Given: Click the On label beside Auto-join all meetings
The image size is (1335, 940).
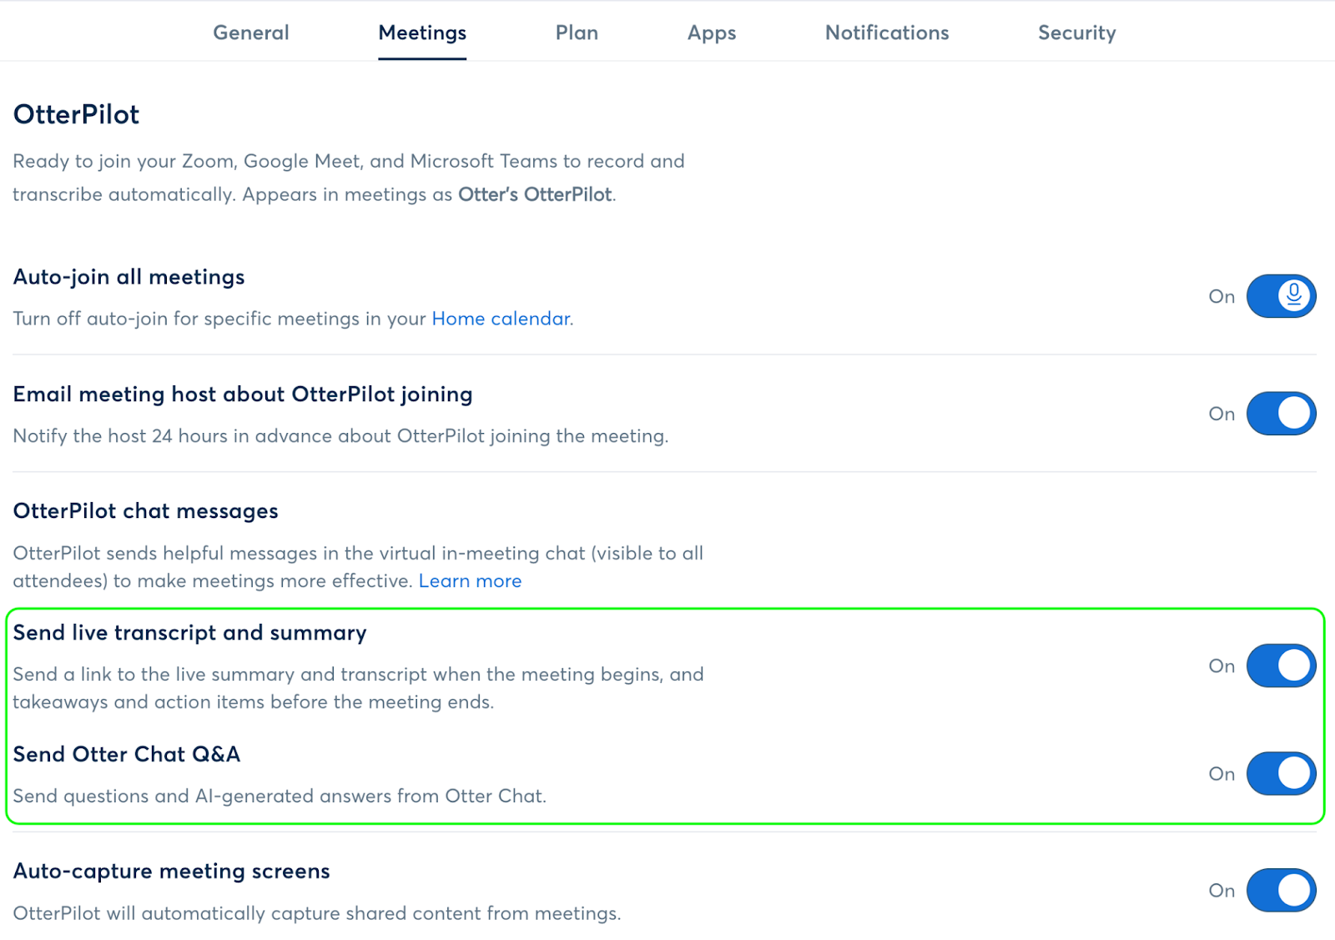Looking at the screenshot, I should point(1222,297).
